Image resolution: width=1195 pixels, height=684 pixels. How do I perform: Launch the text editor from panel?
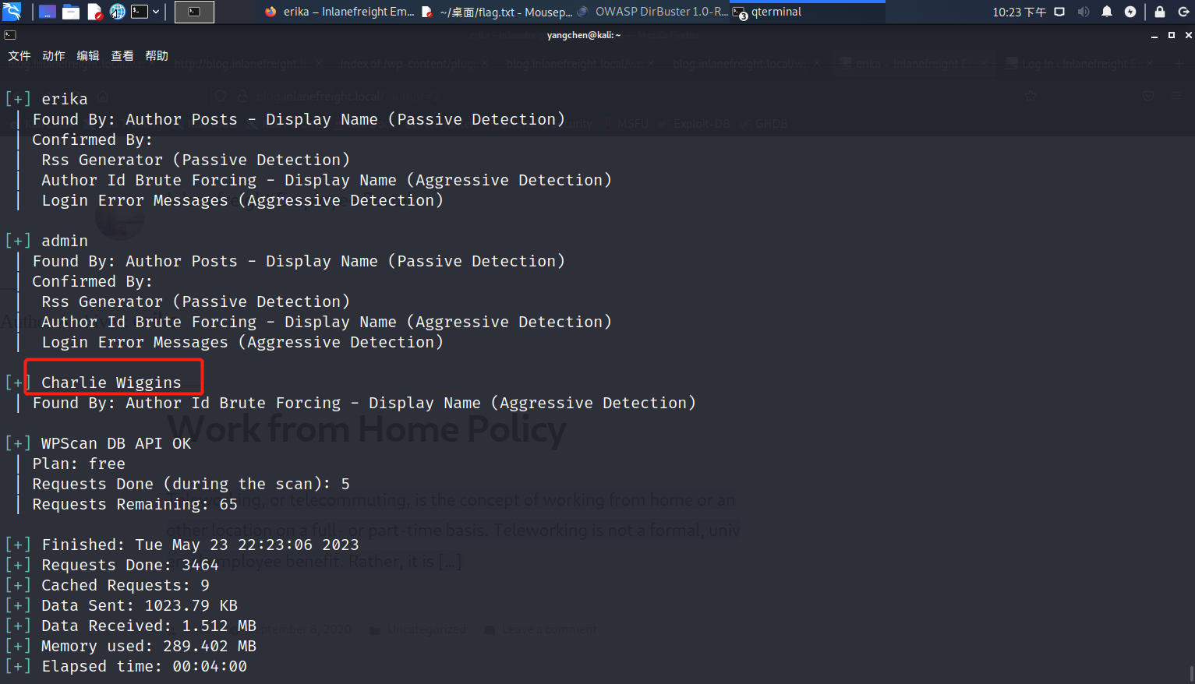[x=94, y=12]
